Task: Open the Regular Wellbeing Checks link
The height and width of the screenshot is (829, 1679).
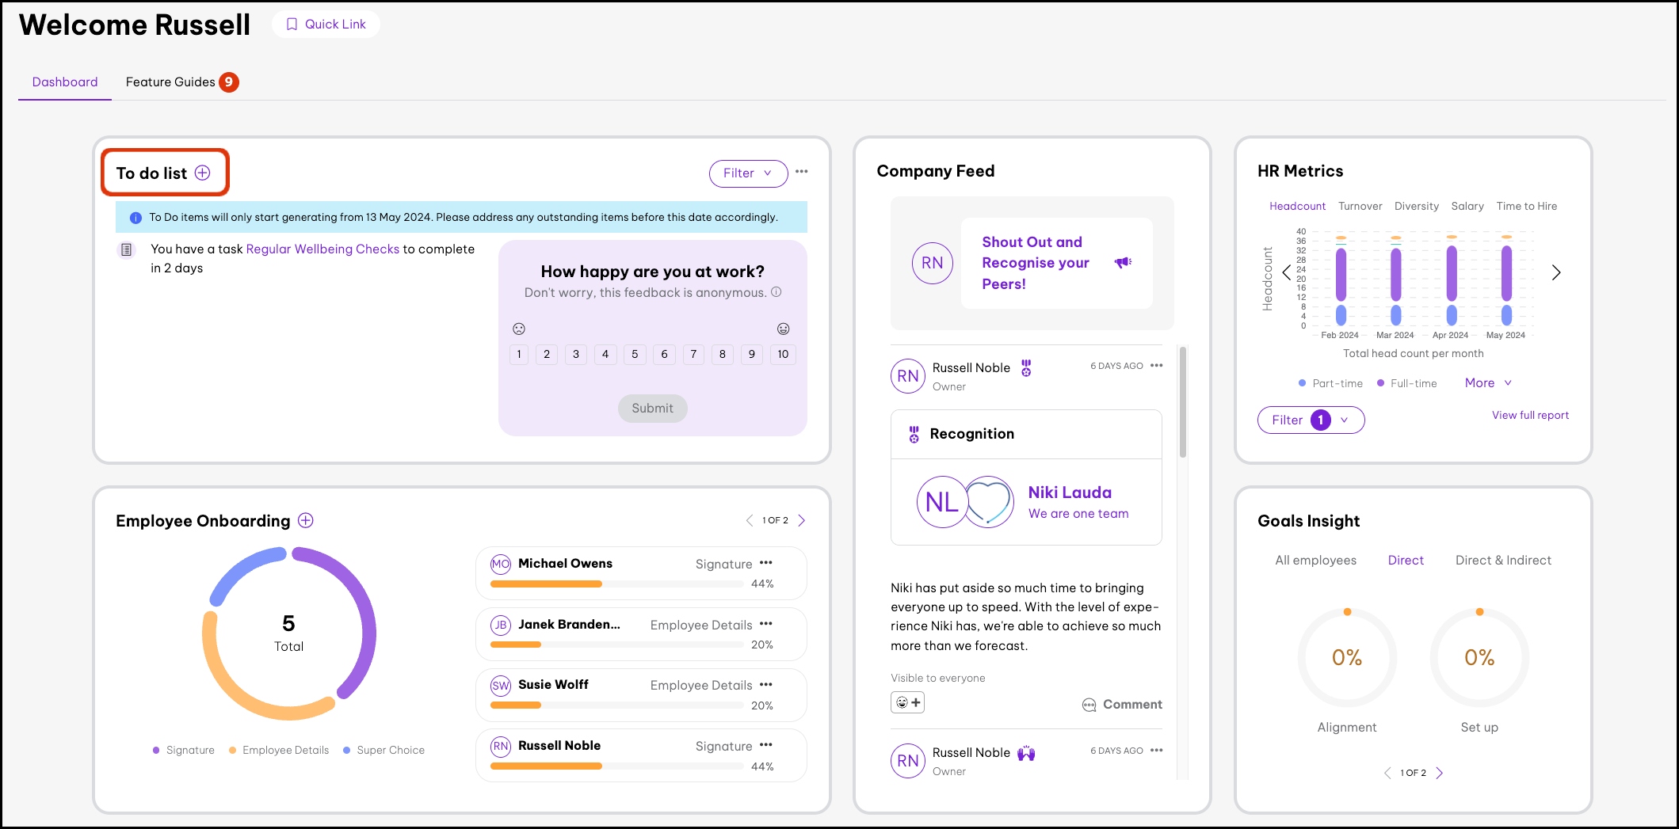Action: [322, 249]
